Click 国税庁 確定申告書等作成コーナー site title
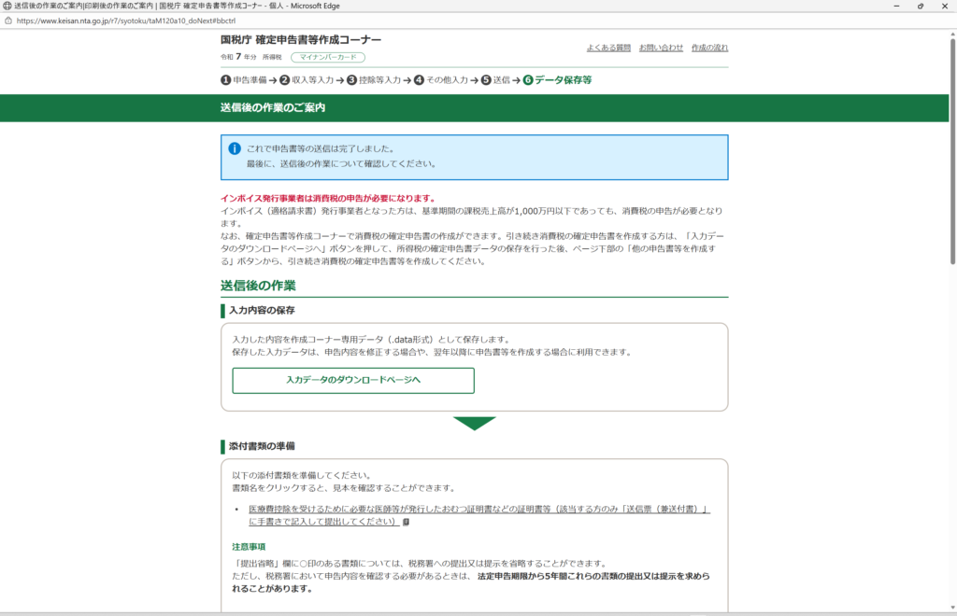957x616 pixels. (x=301, y=40)
